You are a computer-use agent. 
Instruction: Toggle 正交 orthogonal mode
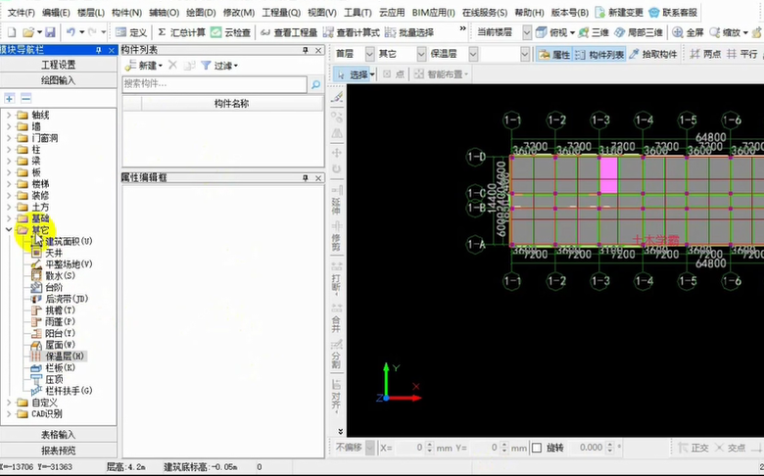click(x=693, y=448)
